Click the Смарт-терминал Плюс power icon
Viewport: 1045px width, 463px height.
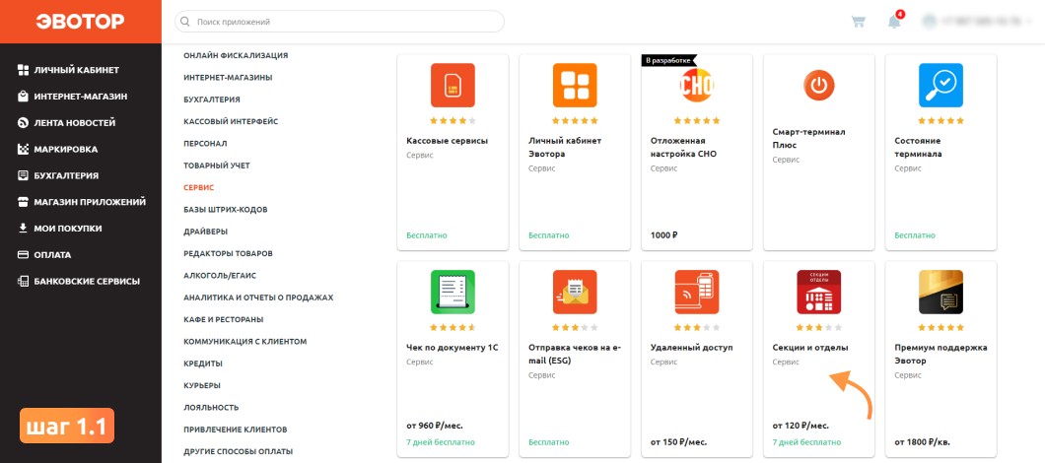coord(819,86)
